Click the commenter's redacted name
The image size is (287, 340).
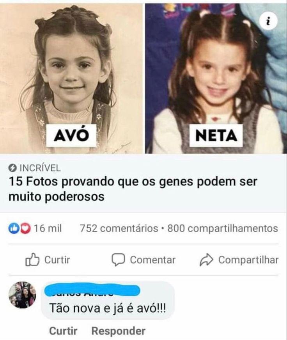tap(92, 290)
